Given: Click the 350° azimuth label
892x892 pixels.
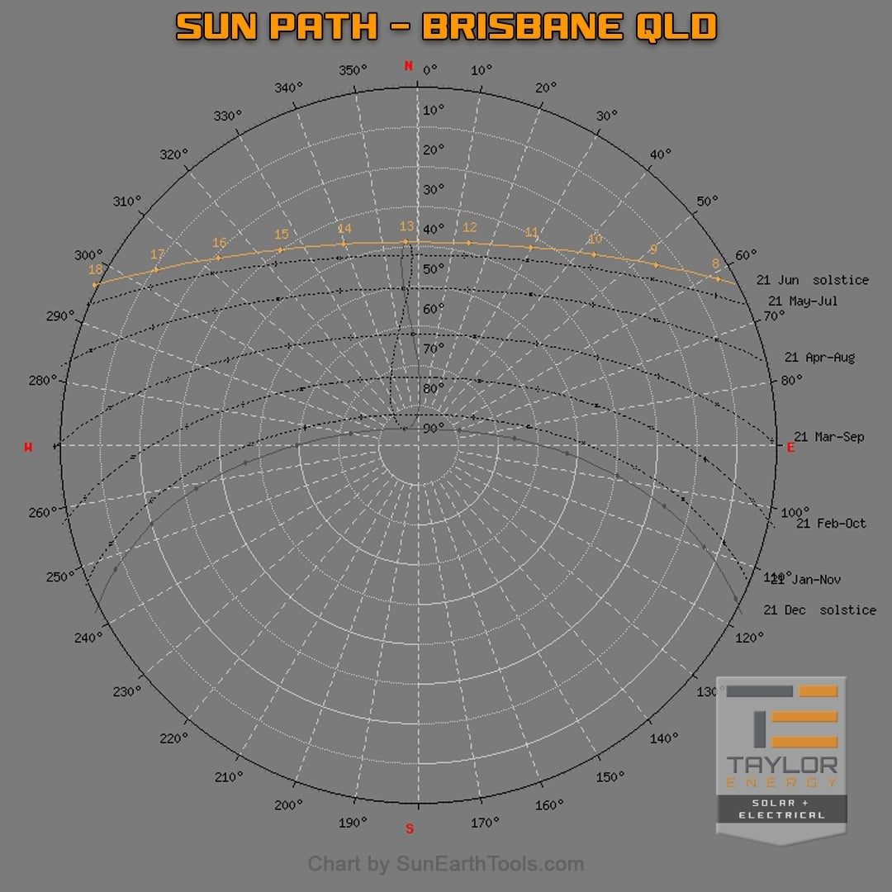Looking at the screenshot, I should coord(353,70).
